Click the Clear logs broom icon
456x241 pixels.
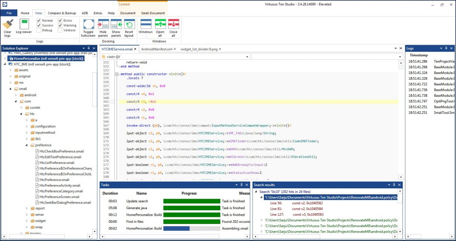pos(7,24)
